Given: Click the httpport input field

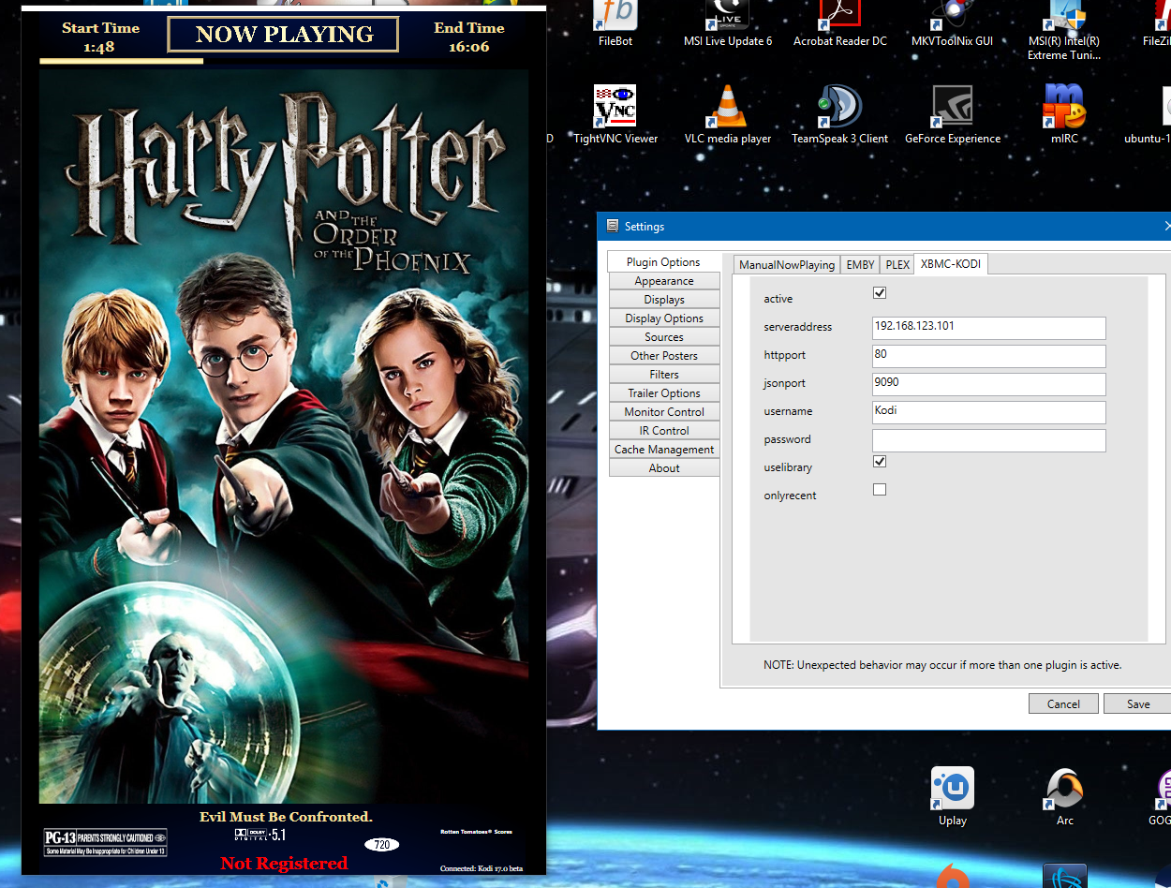Looking at the screenshot, I should pyautogui.click(x=988, y=356).
